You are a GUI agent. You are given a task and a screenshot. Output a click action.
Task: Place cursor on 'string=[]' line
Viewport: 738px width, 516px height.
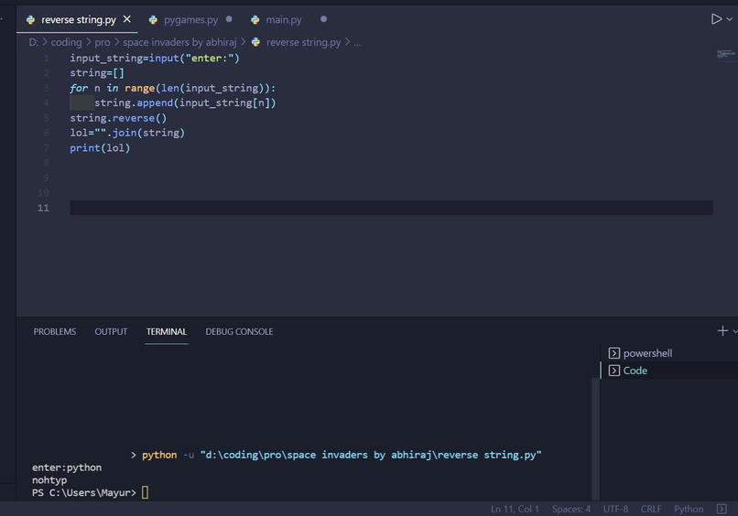tap(97, 73)
